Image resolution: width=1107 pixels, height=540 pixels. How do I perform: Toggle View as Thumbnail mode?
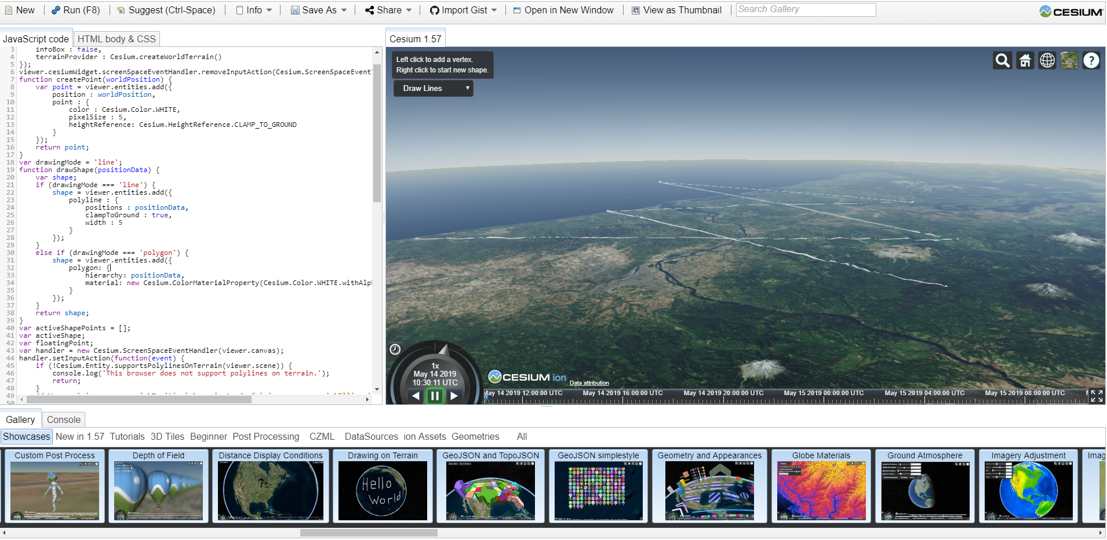676,10
